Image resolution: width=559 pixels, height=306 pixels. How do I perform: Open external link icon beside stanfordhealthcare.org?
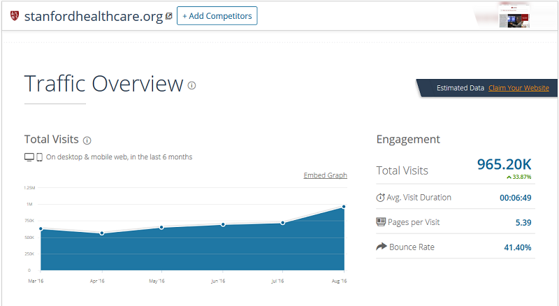[169, 16]
